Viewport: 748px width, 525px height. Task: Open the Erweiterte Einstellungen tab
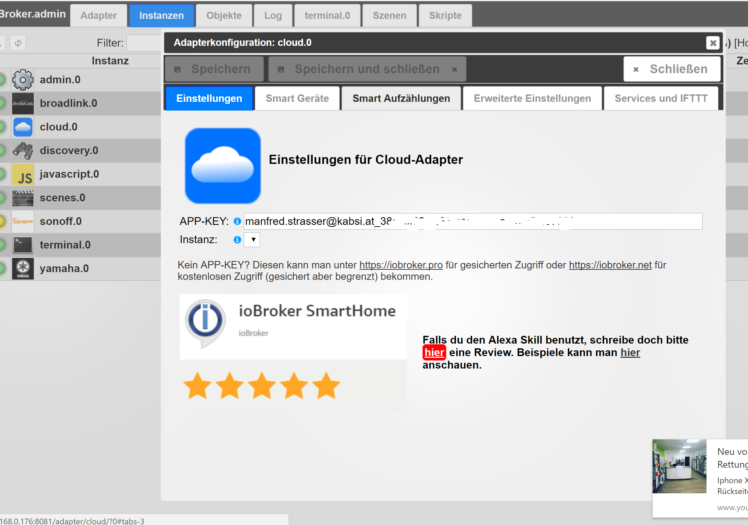532,98
